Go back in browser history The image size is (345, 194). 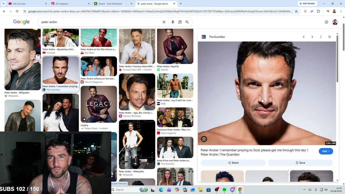4,11
